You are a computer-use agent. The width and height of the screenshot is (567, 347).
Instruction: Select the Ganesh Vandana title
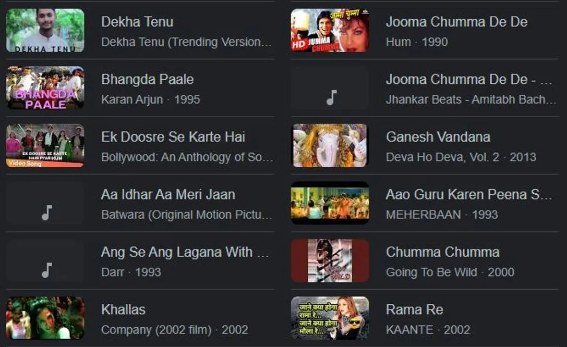pos(438,137)
